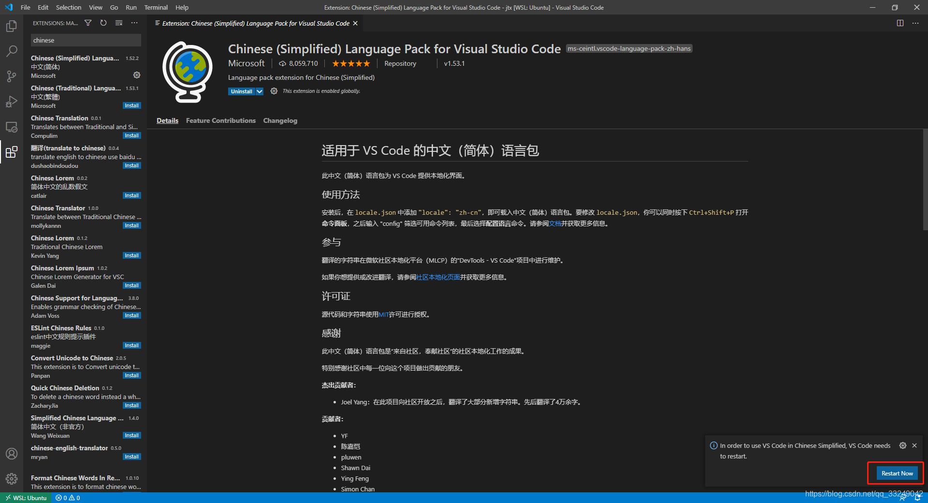The height and width of the screenshot is (503, 928).
Task: Select the Details tab
Action: coord(167,120)
